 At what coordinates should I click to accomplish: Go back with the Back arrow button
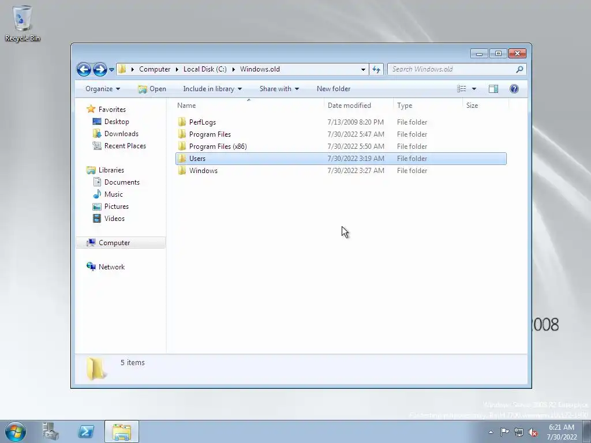84,69
